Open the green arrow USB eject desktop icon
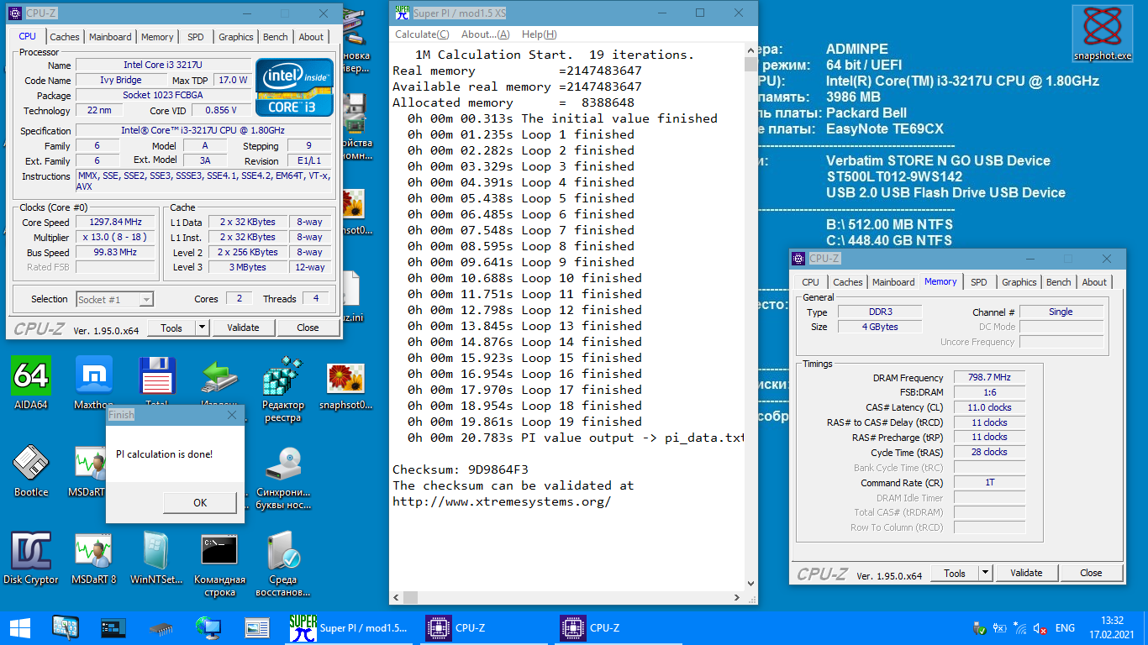 [x=220, y=384]
